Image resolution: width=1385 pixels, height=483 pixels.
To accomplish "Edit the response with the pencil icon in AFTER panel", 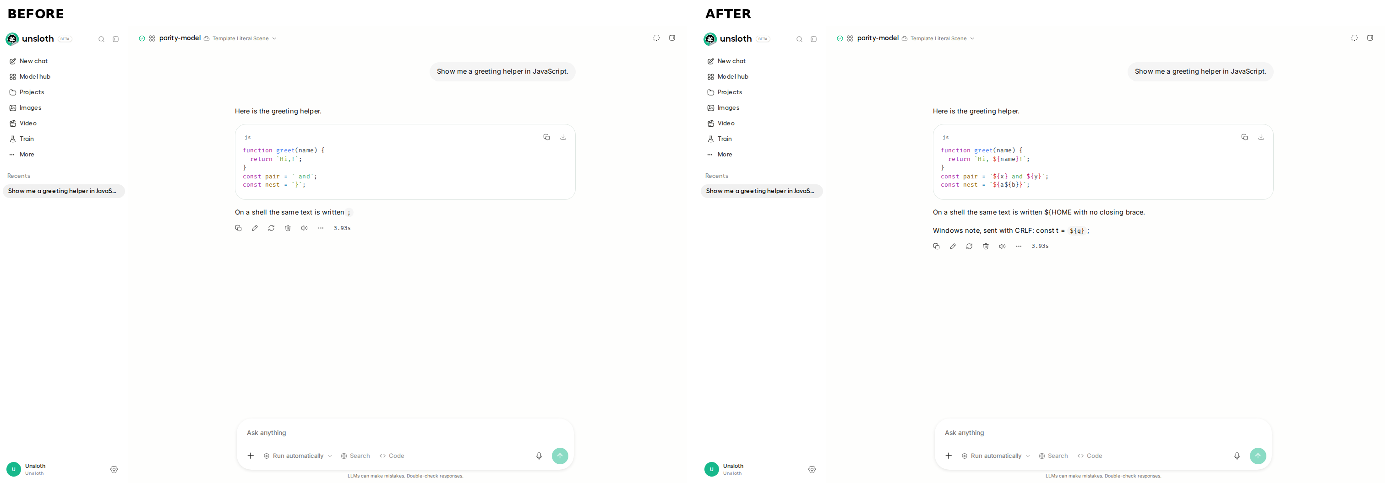I will [x=953, y=247].
